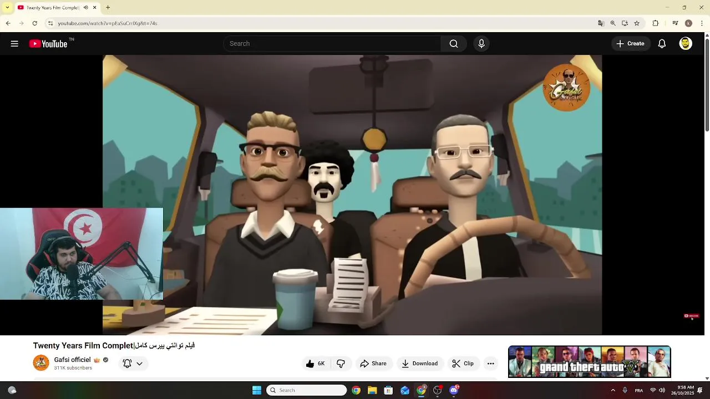Click the YouTube search input field
This screenshot has width=710, height=399.
pos(332,44)
